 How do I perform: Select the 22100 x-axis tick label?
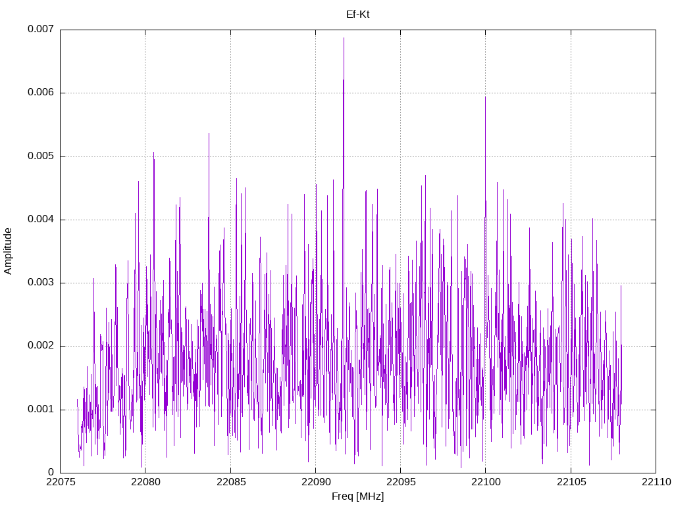(486, 483)
